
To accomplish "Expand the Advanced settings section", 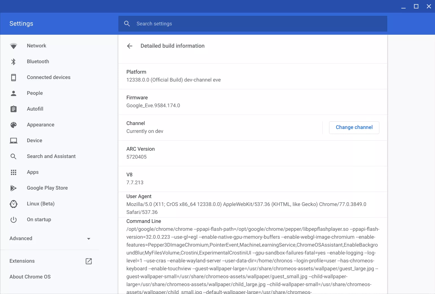I will pyautogui.click(x=21, y=238).
